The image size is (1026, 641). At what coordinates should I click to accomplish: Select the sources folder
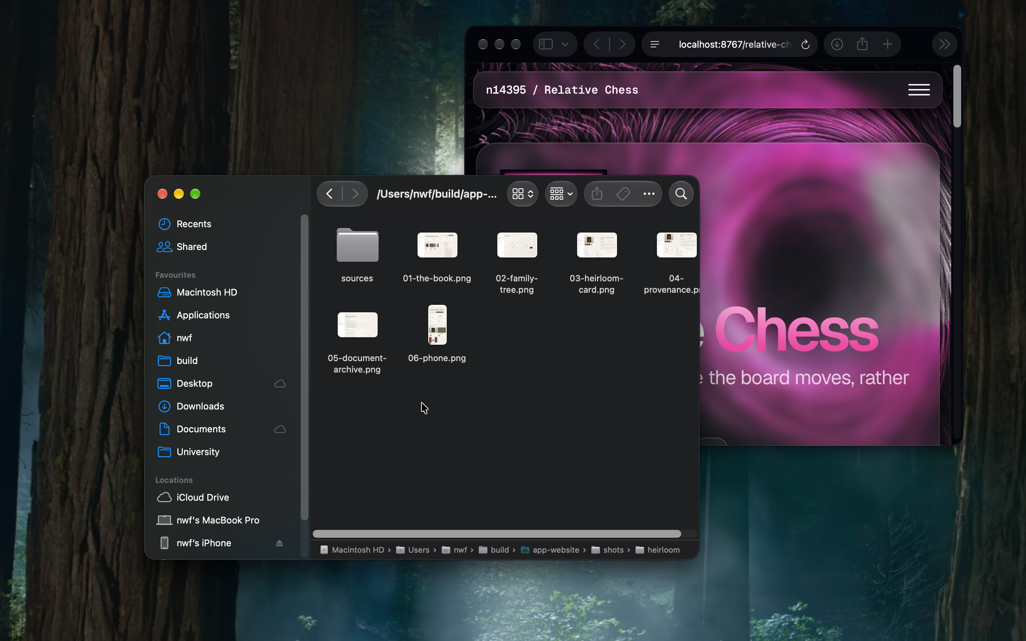(357, 245)
